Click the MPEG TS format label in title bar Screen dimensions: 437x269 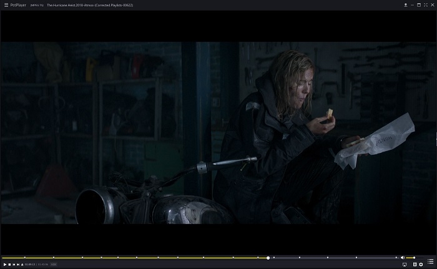coord(37,5)
